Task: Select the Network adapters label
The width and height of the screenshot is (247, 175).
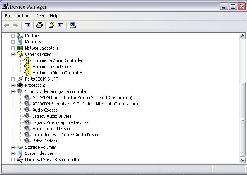Action: 41,48
